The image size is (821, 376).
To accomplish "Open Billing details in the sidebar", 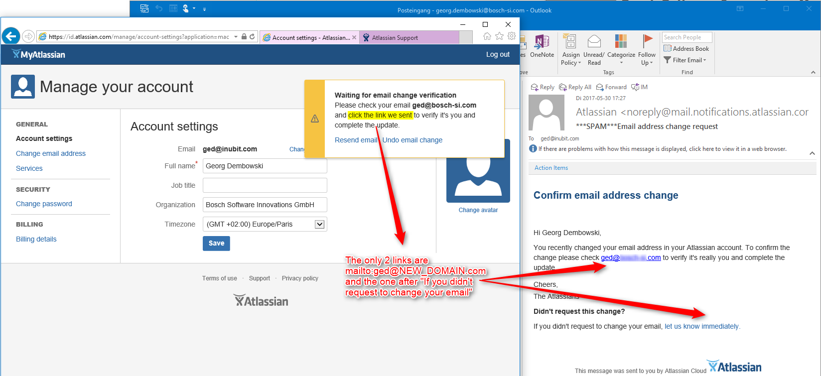I will pos(36,239).
